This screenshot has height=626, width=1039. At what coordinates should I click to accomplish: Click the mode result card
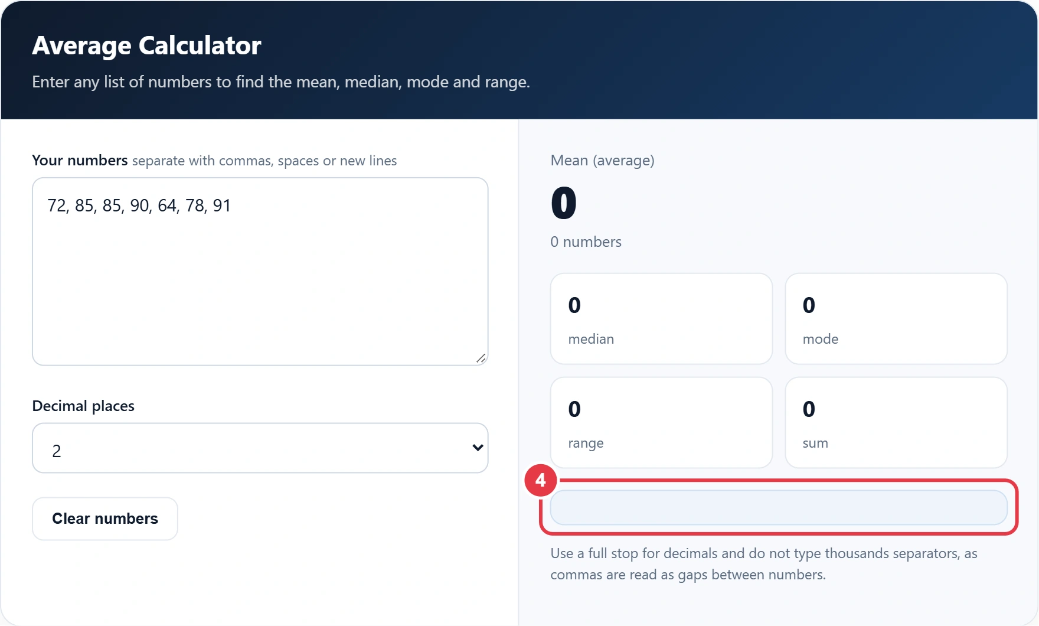[896, 319]
